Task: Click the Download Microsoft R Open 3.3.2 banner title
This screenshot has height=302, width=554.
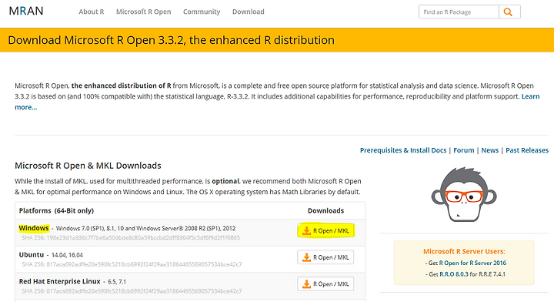Action: (x=171, y=40)
